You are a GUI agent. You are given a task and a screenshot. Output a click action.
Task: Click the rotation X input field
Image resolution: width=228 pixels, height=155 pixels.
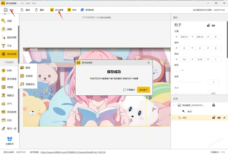(184, 48)
